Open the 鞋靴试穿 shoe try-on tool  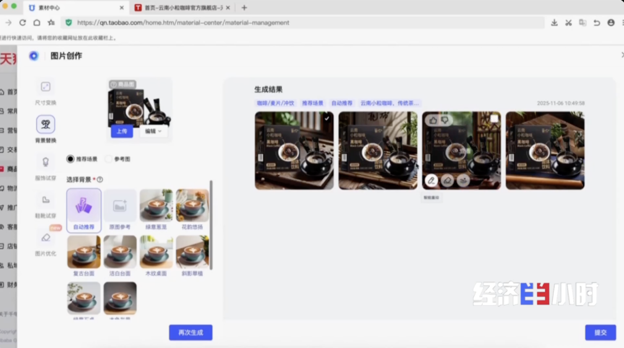coord(45,200)
